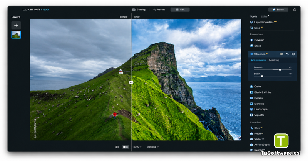Open the Denoise tool
This screenshot has width=308, height=161.
(x=257, y=103)
